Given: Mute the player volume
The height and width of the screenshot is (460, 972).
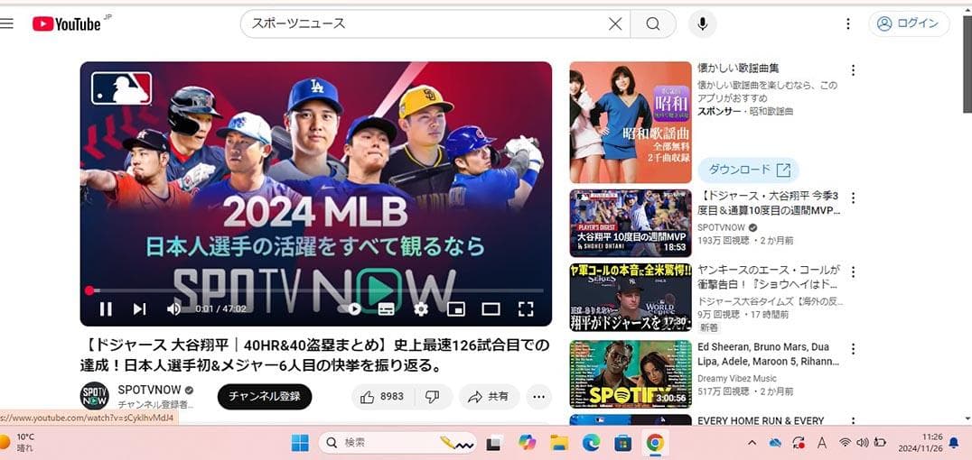Looking at the screenshot, I should [x=173, y=308].
